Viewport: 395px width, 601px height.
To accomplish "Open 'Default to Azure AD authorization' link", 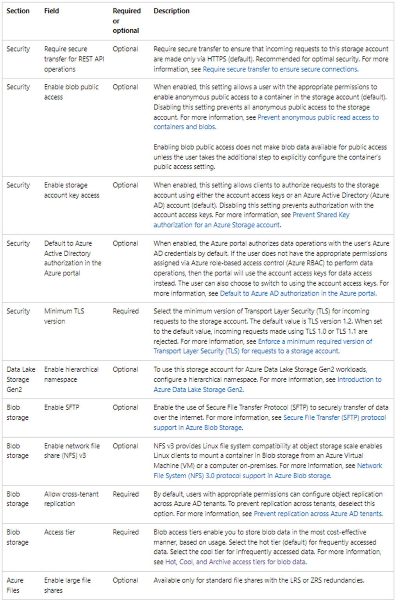I will tap(298, 293).
